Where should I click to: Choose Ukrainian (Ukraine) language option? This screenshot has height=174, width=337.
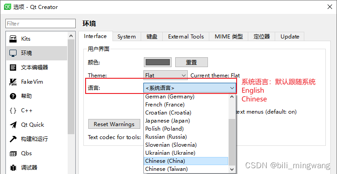[x=186, y=153]
